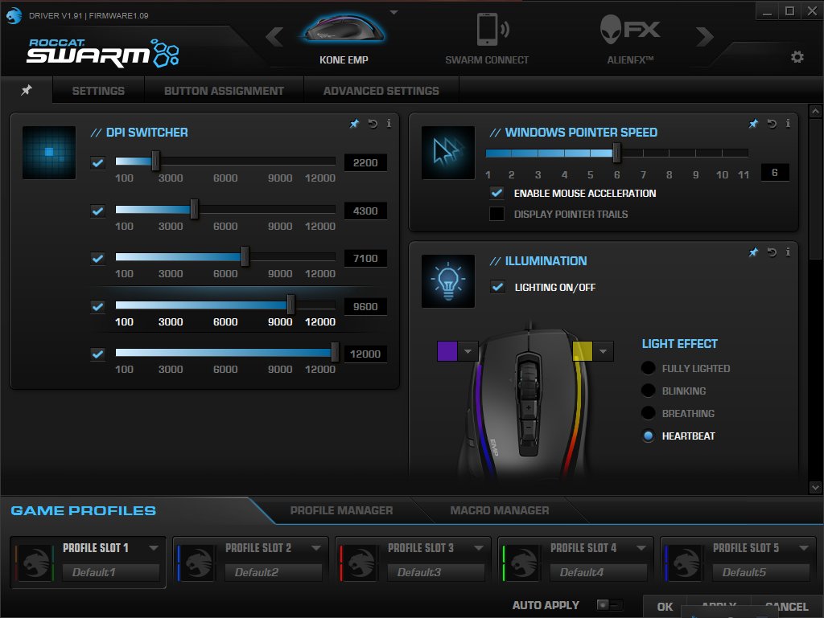Reset Illumination settings with the undo icon

click(x=771, y=252)
